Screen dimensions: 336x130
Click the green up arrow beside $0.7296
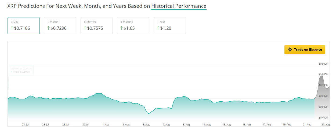click(x=48, y=28)
